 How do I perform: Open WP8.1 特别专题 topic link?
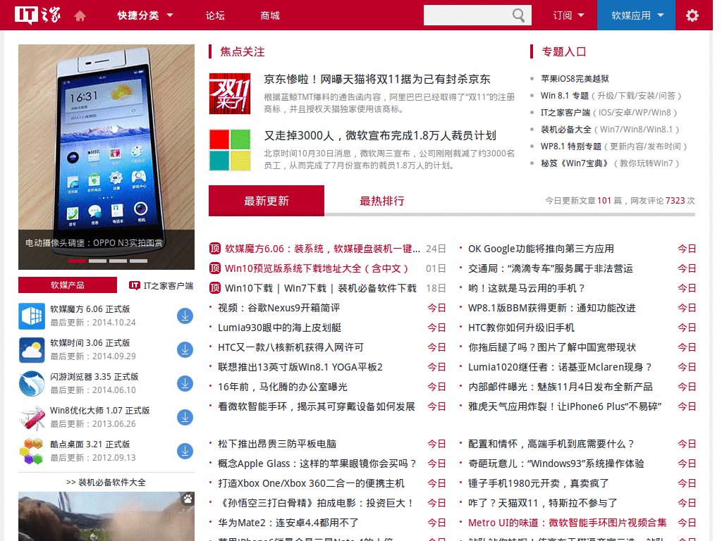tap(571, 147)
